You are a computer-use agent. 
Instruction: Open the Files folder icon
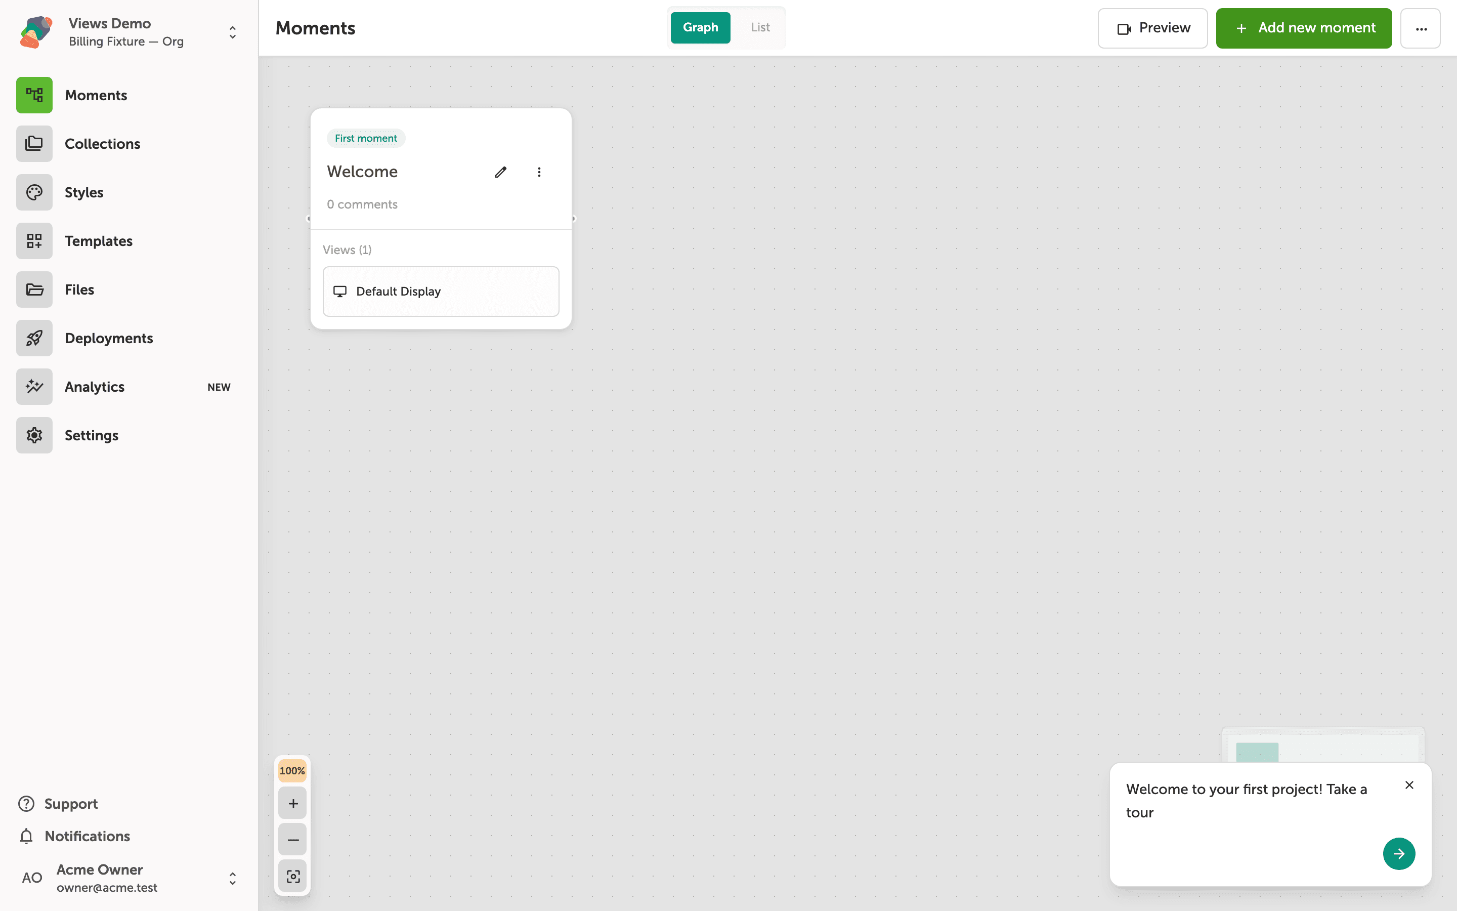[x=34, y=290]
